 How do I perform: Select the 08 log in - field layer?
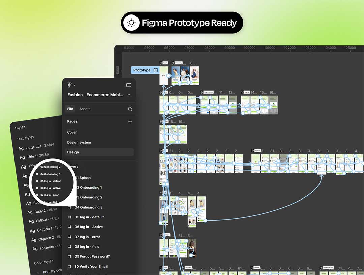coord(87,247)
